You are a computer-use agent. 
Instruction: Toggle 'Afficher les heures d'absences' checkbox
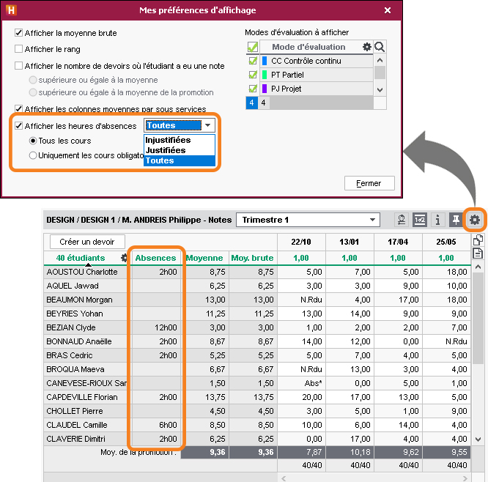pyautogui.click(x=18, y=126)
